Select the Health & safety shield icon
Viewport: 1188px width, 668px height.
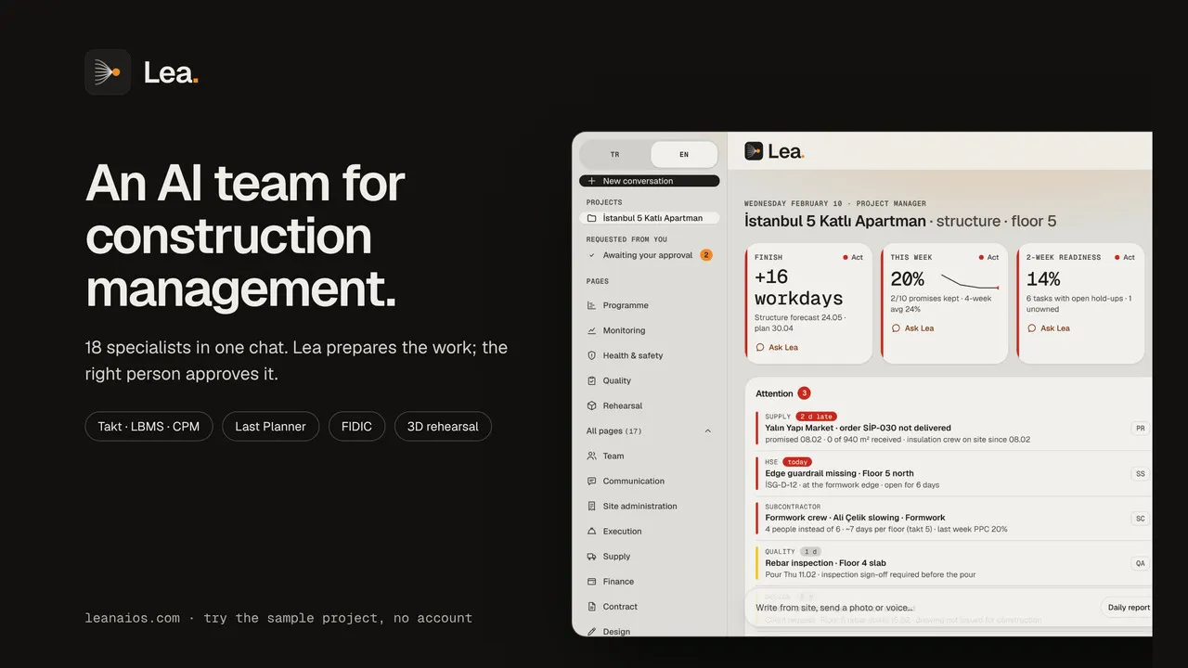click(592, 355)
